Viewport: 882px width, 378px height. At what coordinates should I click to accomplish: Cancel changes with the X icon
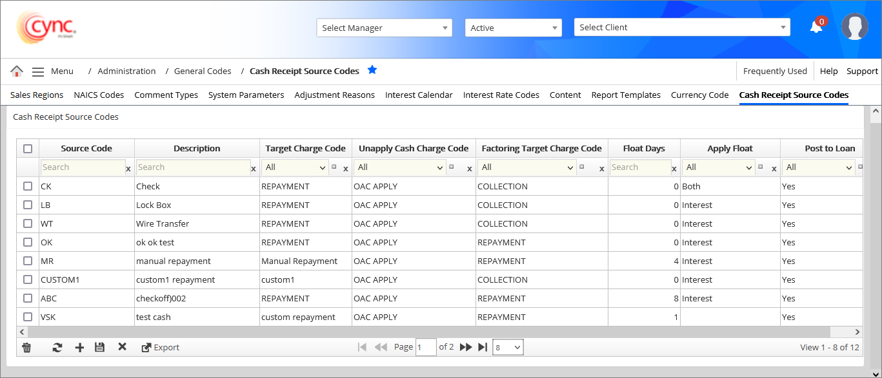pos(122,347)
